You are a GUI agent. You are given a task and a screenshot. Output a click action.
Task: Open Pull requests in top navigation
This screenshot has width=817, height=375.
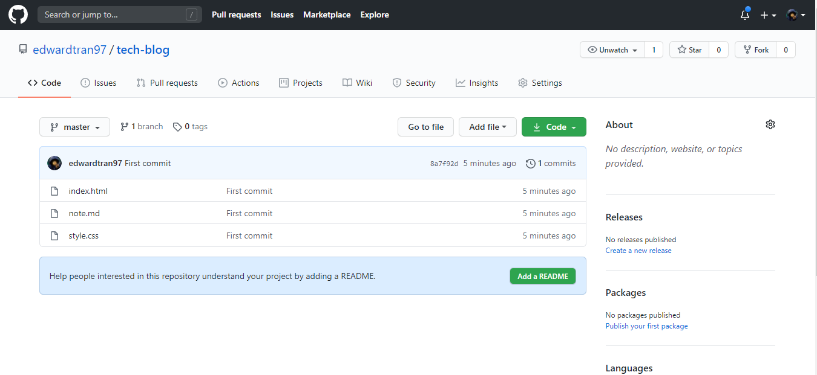click(236, 14)
